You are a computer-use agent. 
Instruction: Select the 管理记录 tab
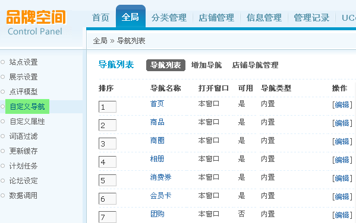pyautogui.click(x=311, y=18)
